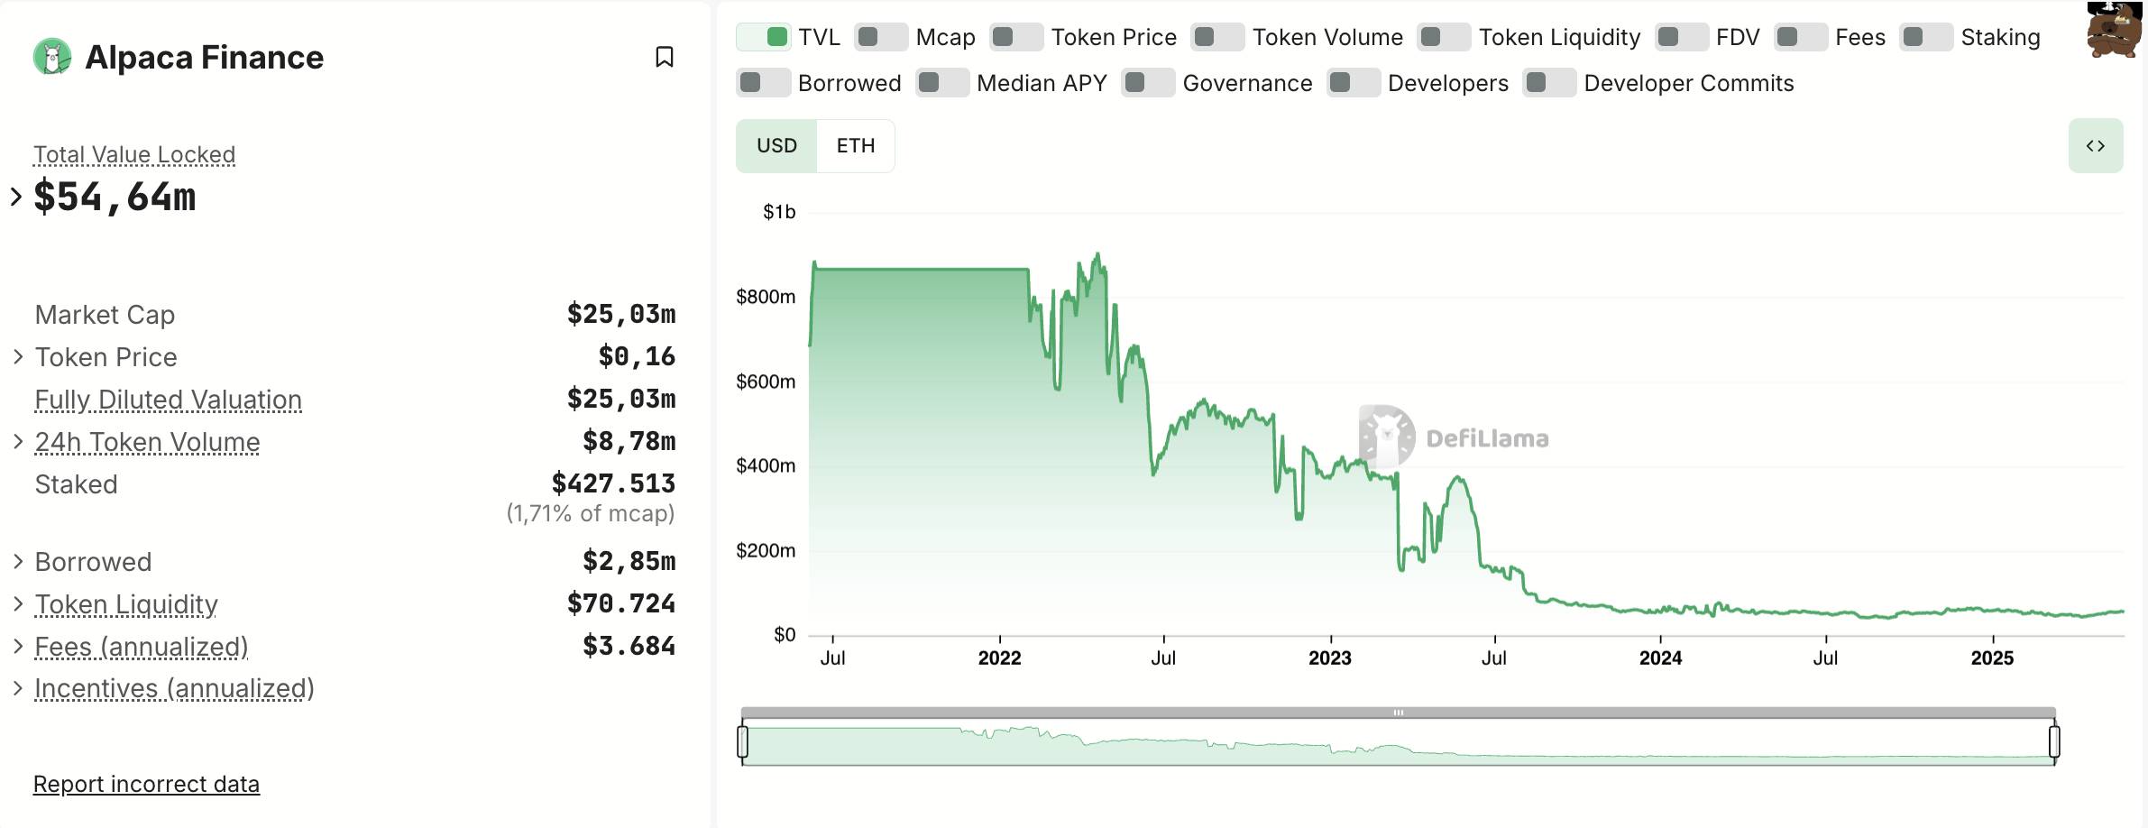Click the Alpaca Finance logo icon

click(52, 57)
